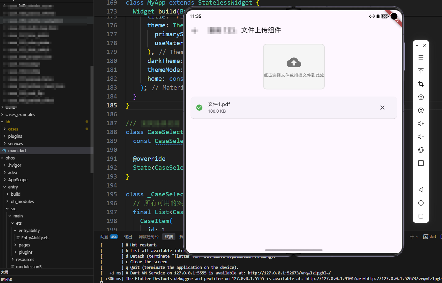Select the crop screenshot tool in emulator toolbar
Screen dimensions: 442x283
point(421,84)
